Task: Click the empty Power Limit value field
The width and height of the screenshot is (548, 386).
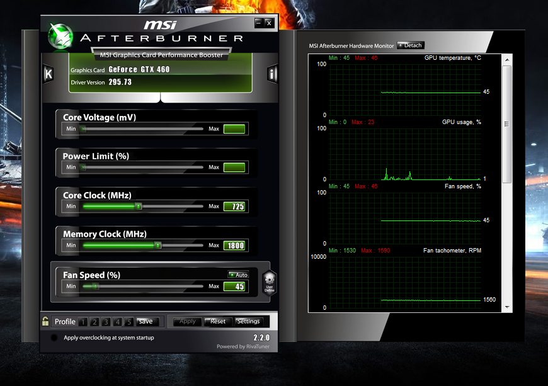Action: (x=234, y=167)
